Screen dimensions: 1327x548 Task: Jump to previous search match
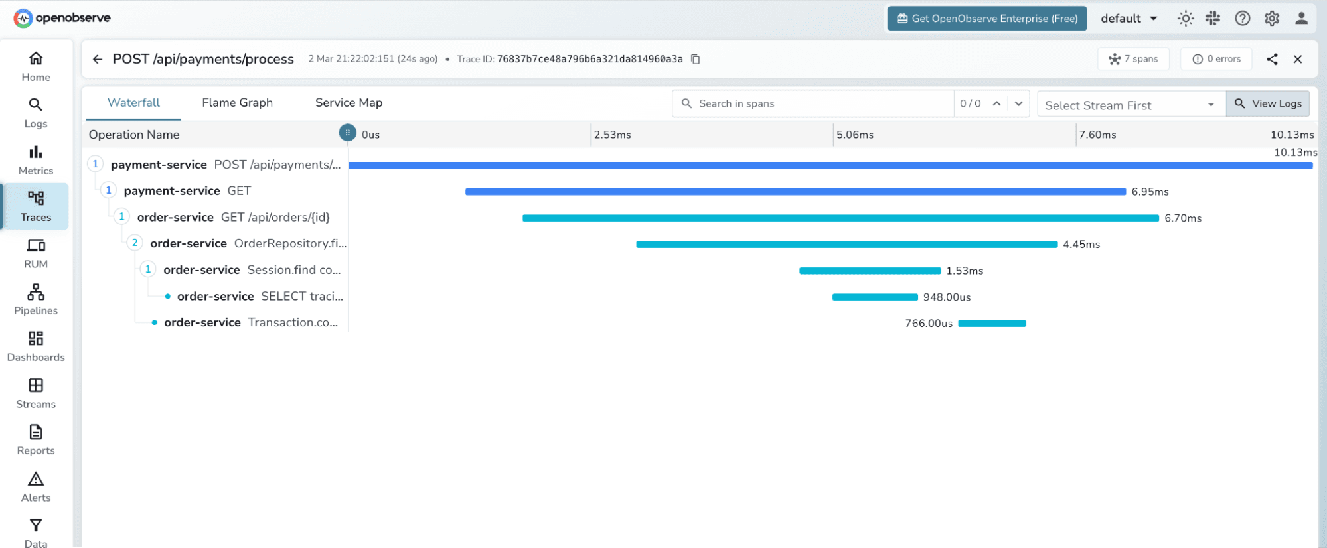pos(996,103)
